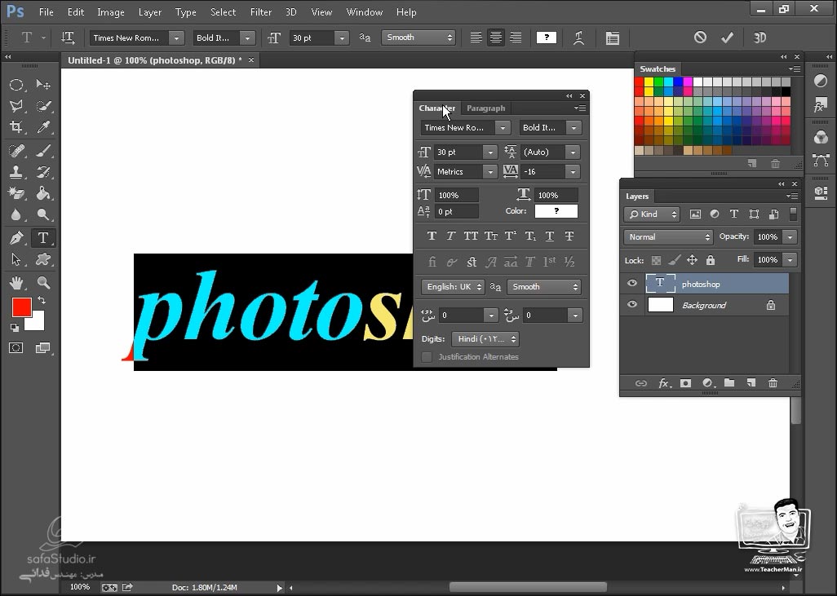The height and width of the screenshot is (596, 837).
Task: Toggle Underline in Character panel
Action: (x=550, y=236)
